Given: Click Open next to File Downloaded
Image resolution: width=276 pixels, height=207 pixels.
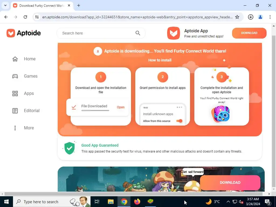Looking at the screenshot, I should 120,107.
